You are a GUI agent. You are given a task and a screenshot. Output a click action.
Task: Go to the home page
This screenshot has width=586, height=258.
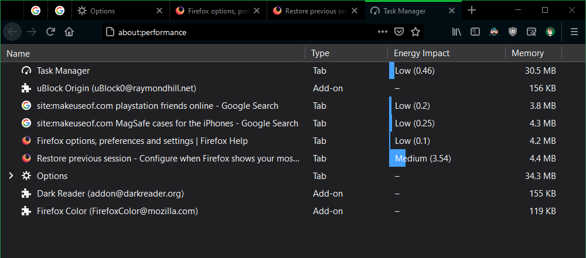69,32
